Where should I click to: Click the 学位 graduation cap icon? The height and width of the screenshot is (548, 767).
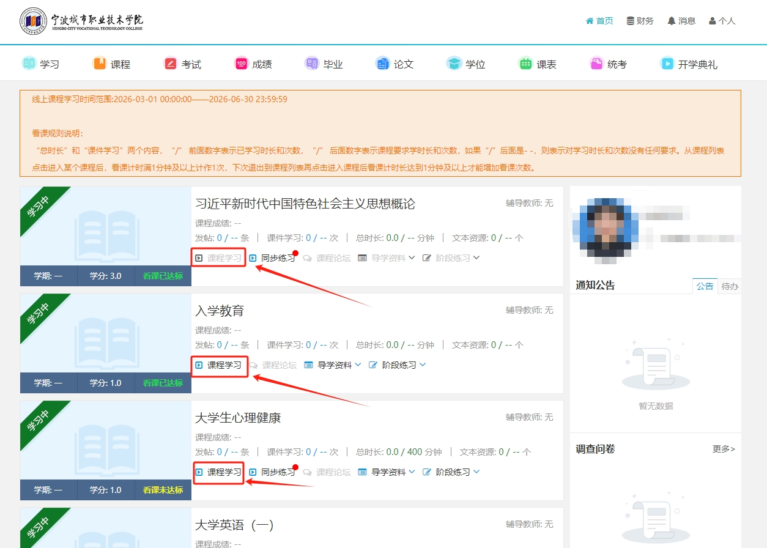pyautogui.click(x=454, y=63)
